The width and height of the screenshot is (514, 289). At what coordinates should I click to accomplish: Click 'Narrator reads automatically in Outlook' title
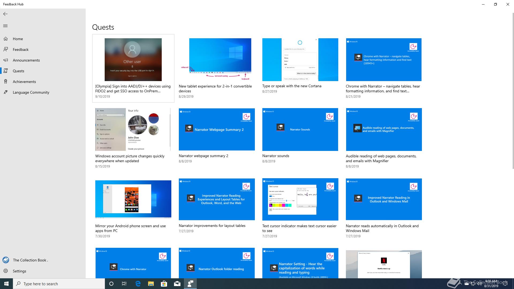tap(382, 228)
